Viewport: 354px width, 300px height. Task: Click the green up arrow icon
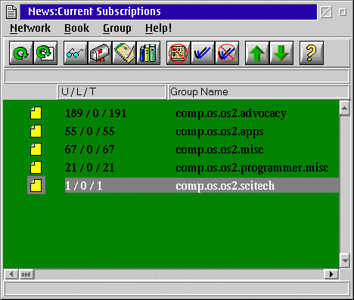coord(257,53)
